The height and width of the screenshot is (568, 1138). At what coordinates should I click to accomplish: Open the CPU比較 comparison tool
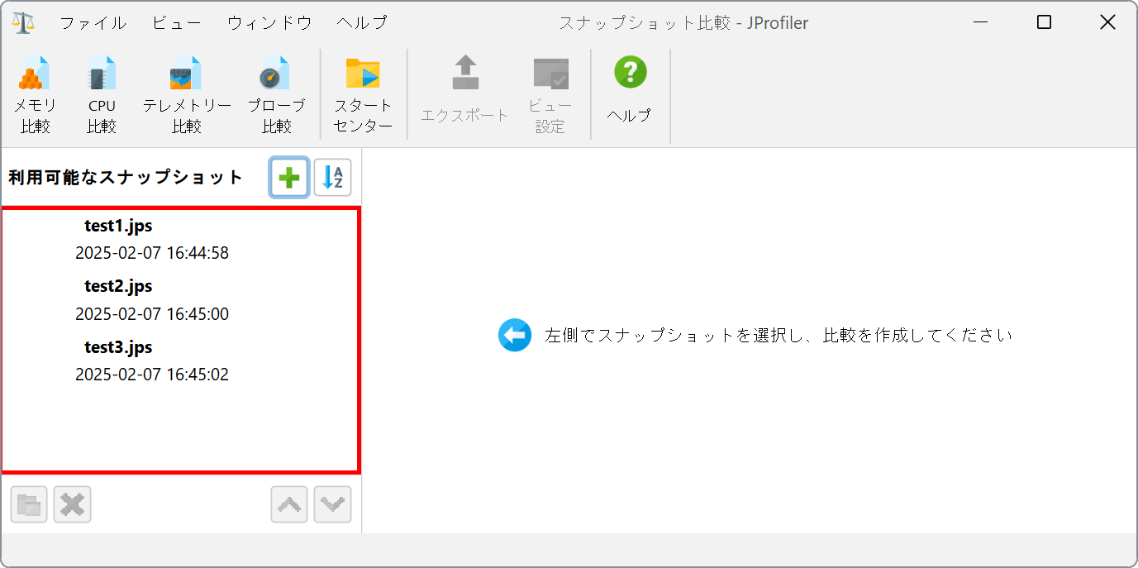click(x=102, y=95)
